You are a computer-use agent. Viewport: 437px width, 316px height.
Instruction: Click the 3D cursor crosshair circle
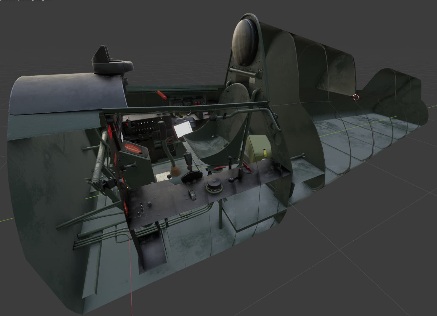[x=356, y=97]
